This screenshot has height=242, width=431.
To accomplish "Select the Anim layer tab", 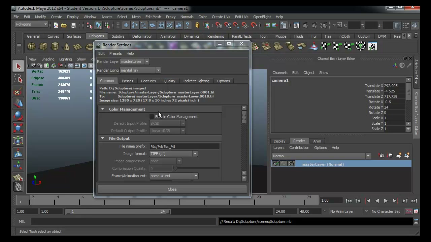I will 317,141.
